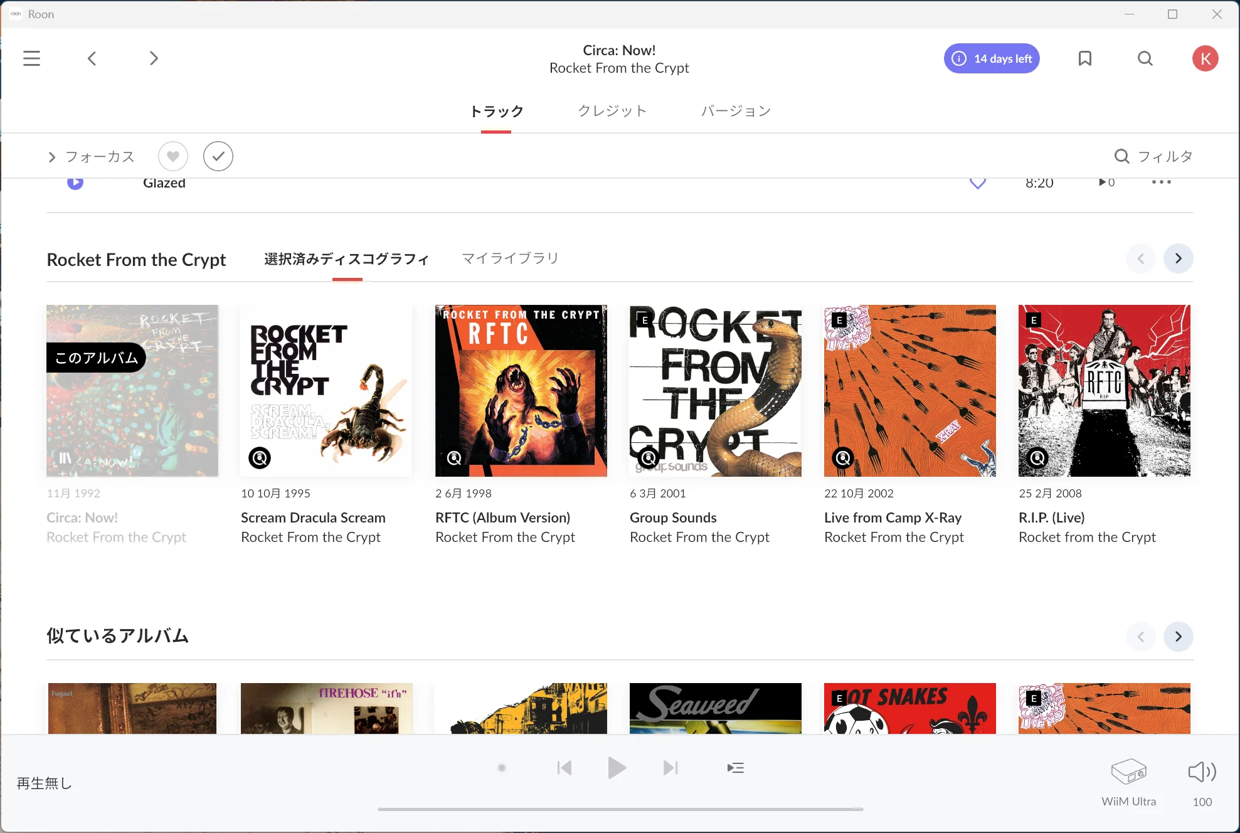
Task: Open the three-dot menu for Glazed
Action: [x=1161, y=183]
